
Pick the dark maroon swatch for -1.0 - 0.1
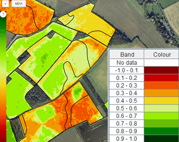162,70
